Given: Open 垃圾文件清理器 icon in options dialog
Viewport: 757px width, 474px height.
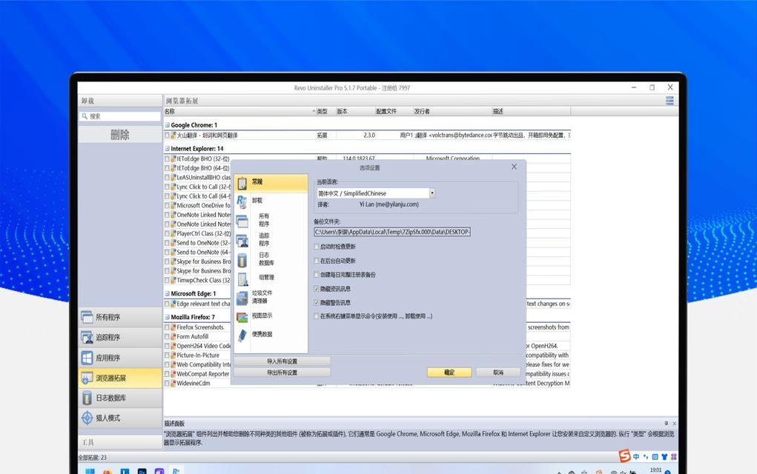Looking at the screenshot, I should pyautogui.click(x=242, y=298).
